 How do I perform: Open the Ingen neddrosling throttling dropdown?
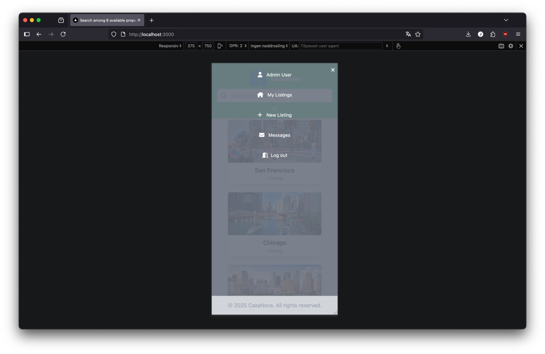tap(269, 46)
